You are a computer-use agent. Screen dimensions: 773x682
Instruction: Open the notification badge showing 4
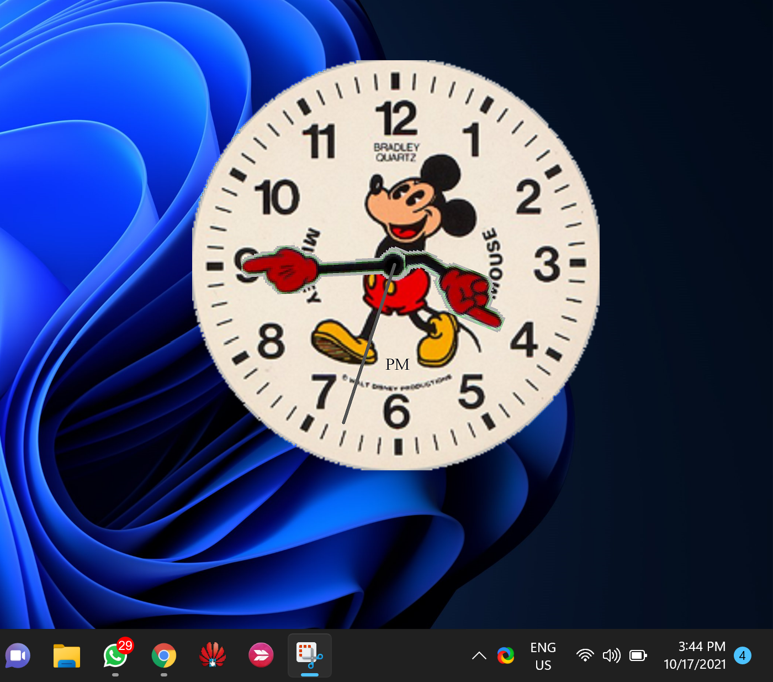point(743,655)
